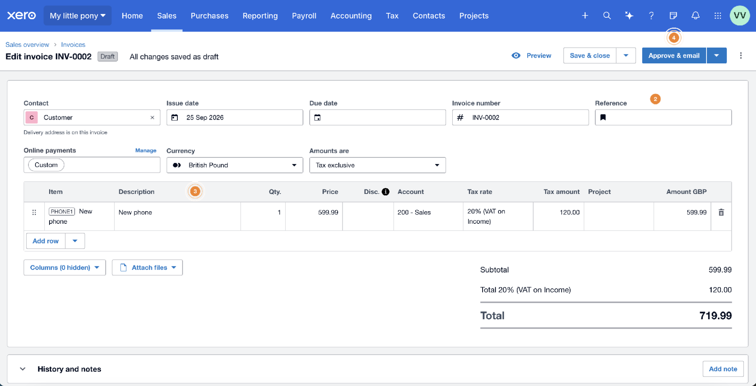Open the Purchases menu
The image size is (756, 386).
[x=210, y=15]
